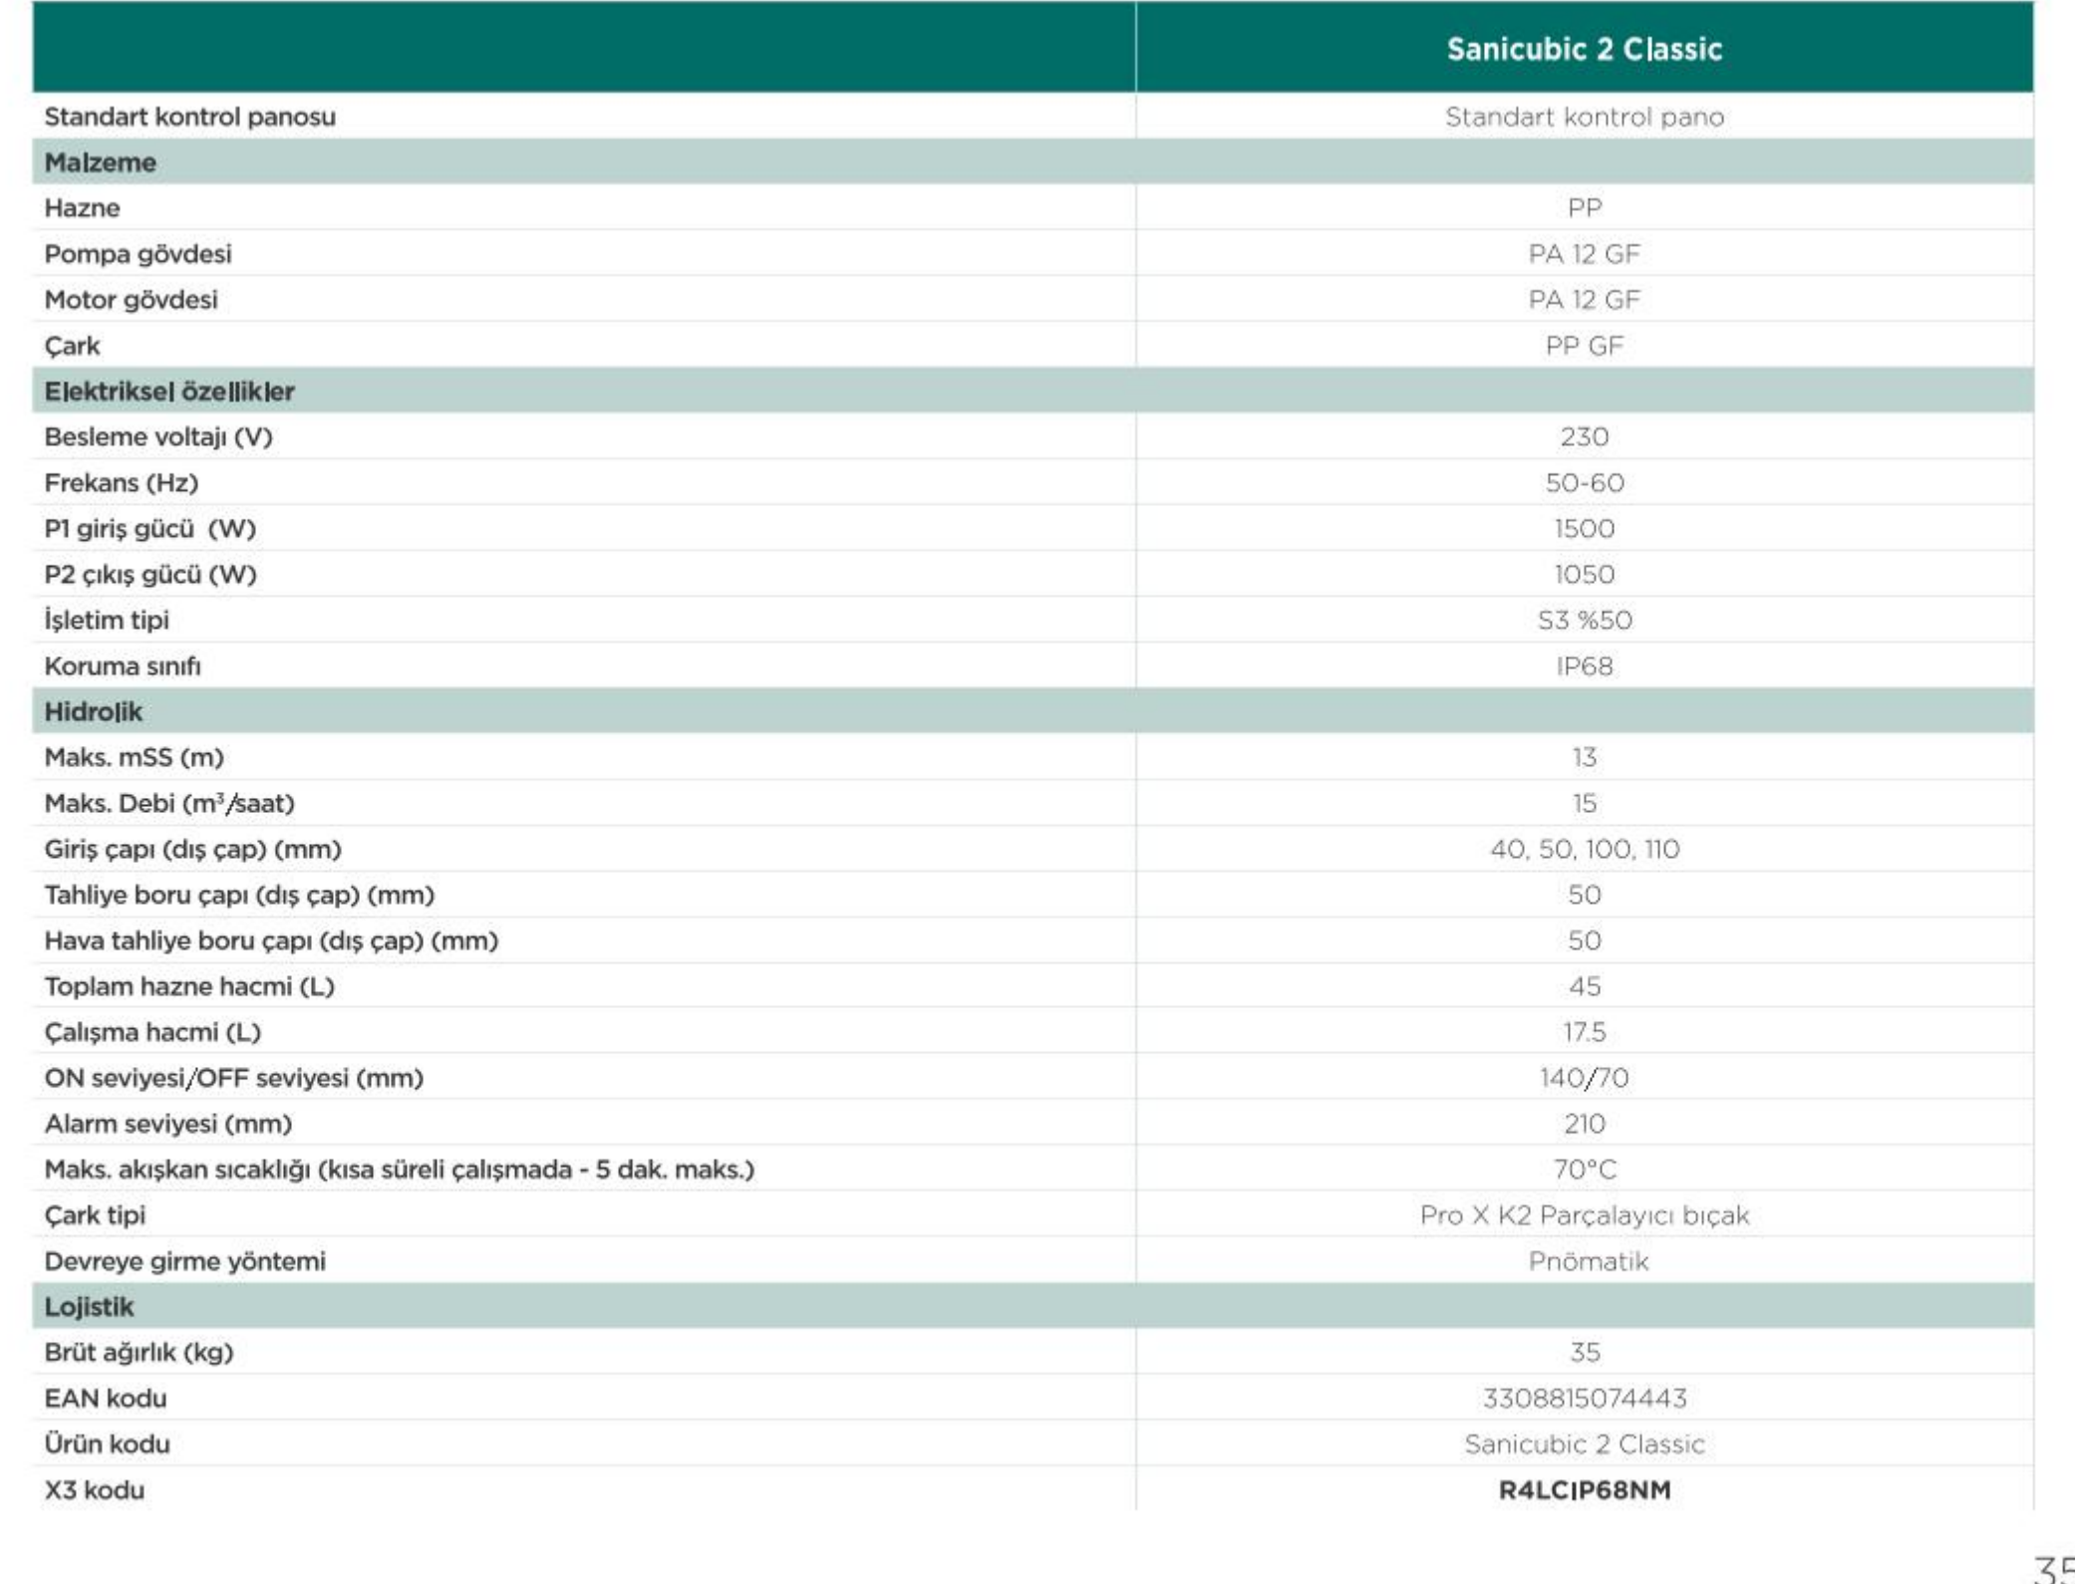
Task: Click the Giriş çapı value 40, 50, 100, 110
Action: pyautogui.click(x=1585, y=850)
